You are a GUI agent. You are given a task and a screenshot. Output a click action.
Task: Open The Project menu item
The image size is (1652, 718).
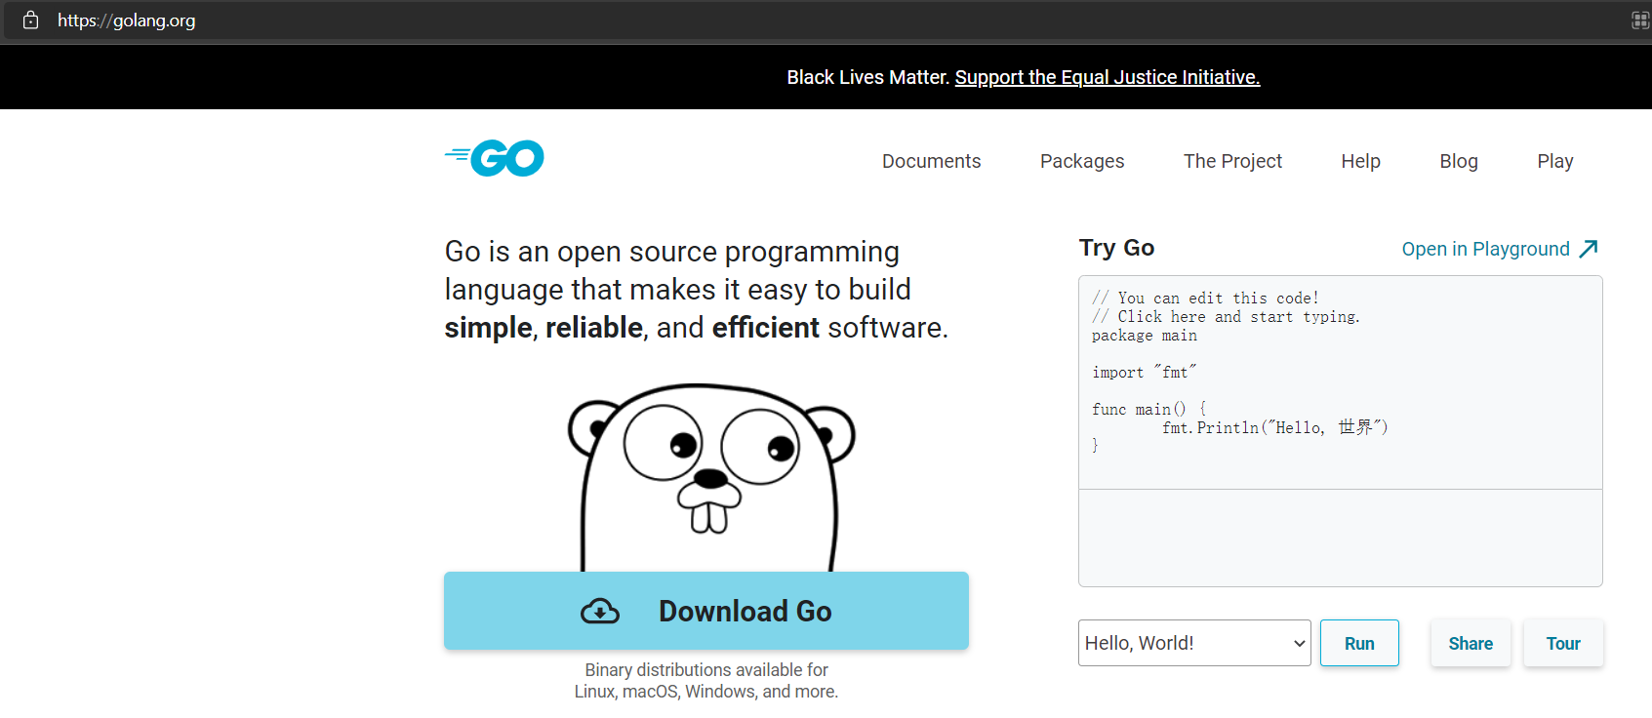pyautogui.click(x=1232, y=161)
